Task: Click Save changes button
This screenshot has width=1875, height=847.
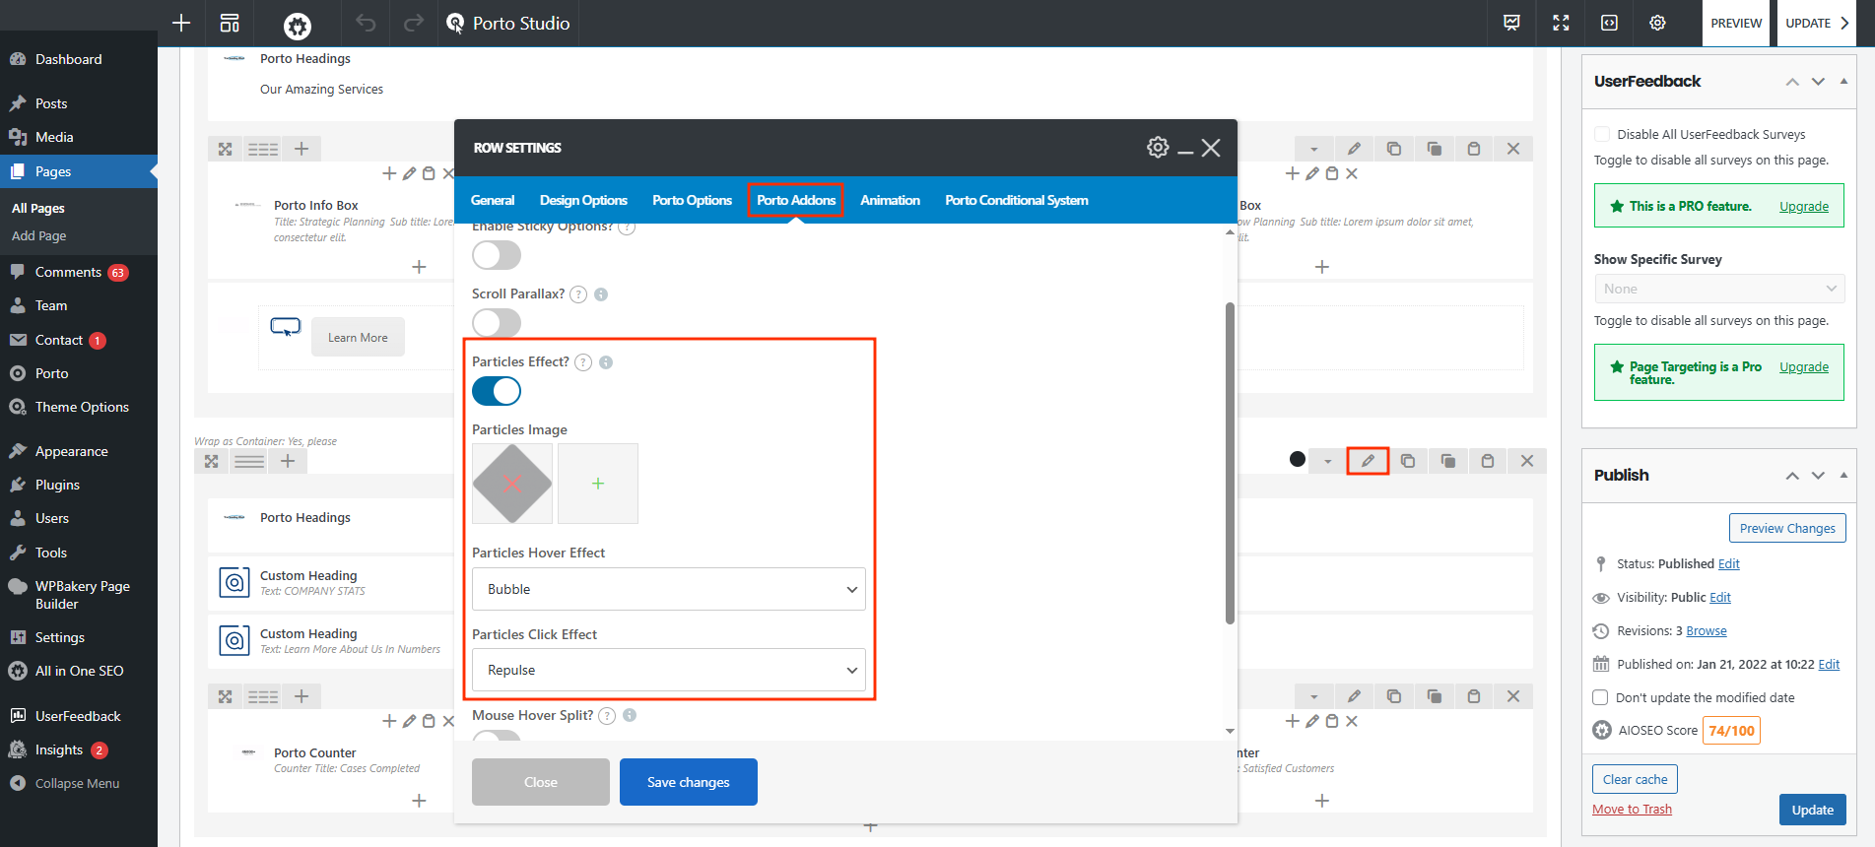Action: point(689,782)
